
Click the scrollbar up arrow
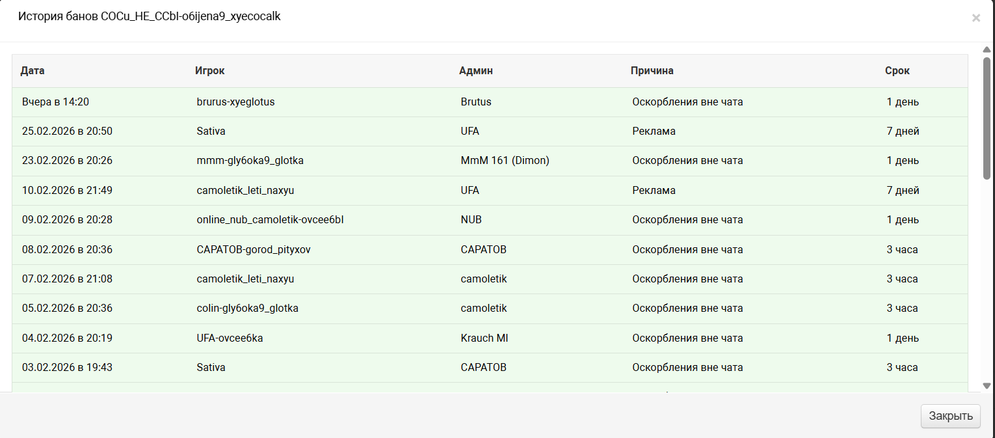coord(987,49)
